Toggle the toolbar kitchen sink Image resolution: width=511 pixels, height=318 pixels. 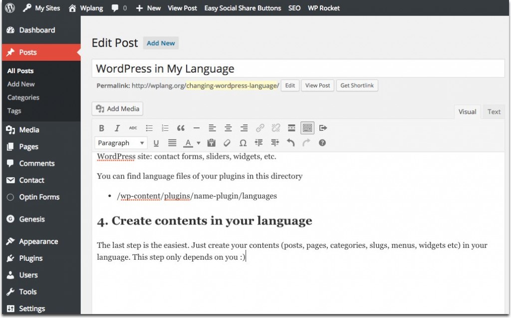tap(307, 128)
